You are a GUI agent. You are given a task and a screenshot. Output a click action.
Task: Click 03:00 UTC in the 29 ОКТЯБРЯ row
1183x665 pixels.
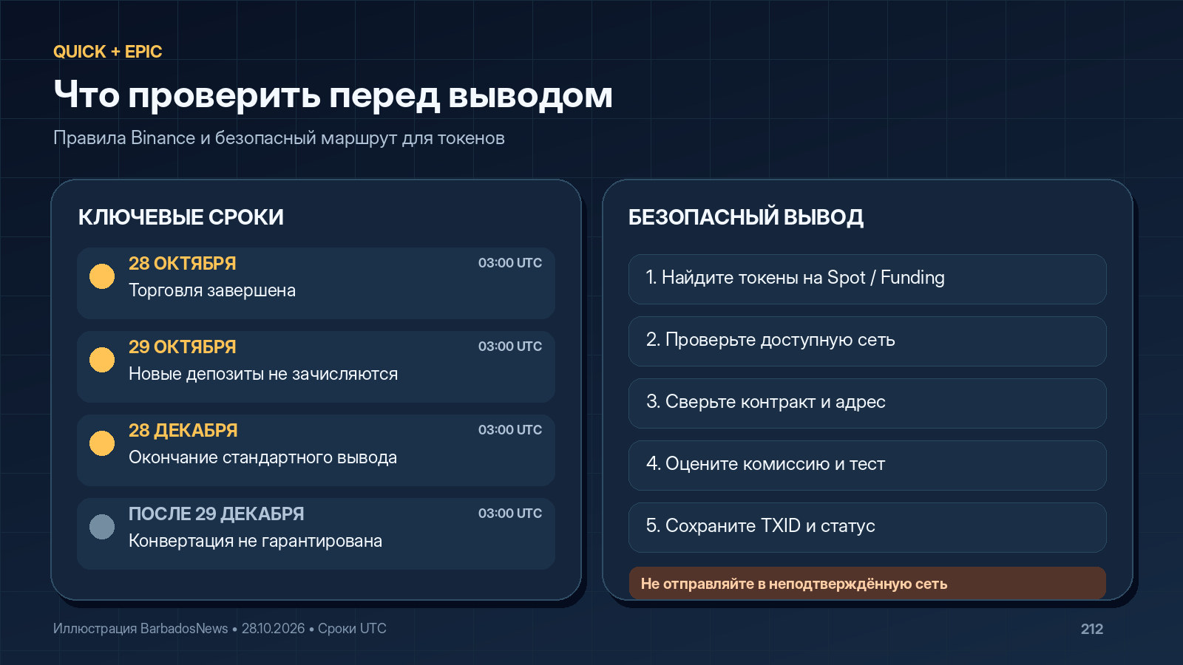click(x=510, y=347)
